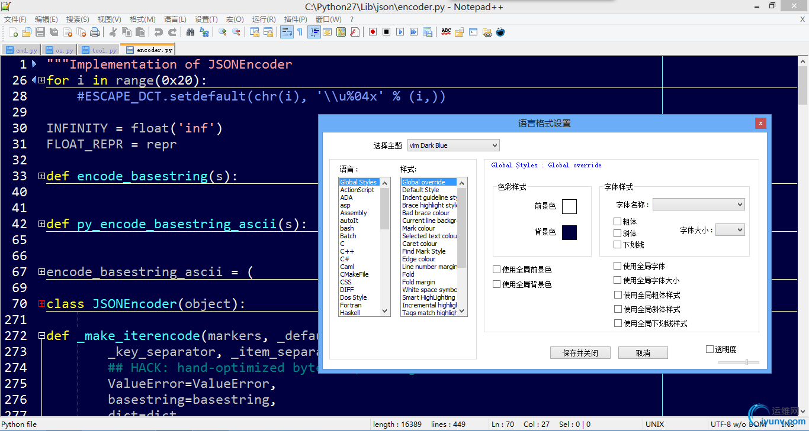Toggle word wrap toolbar icon
809x431 pixels.
(x=287, y=32)
